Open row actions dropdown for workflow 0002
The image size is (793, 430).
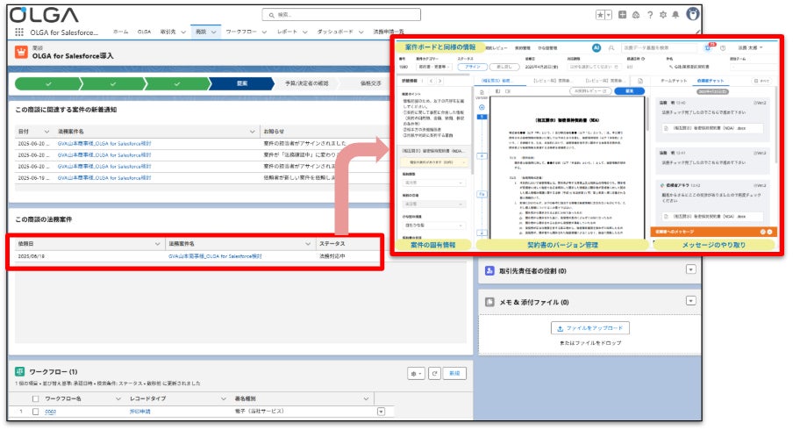pyautogui.click(x=381, y=412)
